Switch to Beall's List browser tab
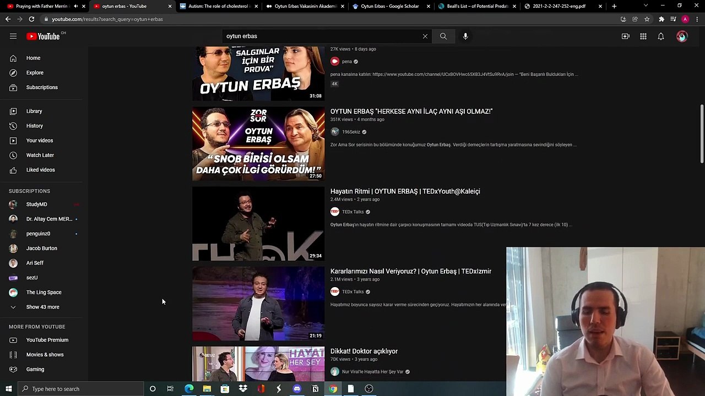This screenshot has width=705, height=396. click(x=476, y=6)
